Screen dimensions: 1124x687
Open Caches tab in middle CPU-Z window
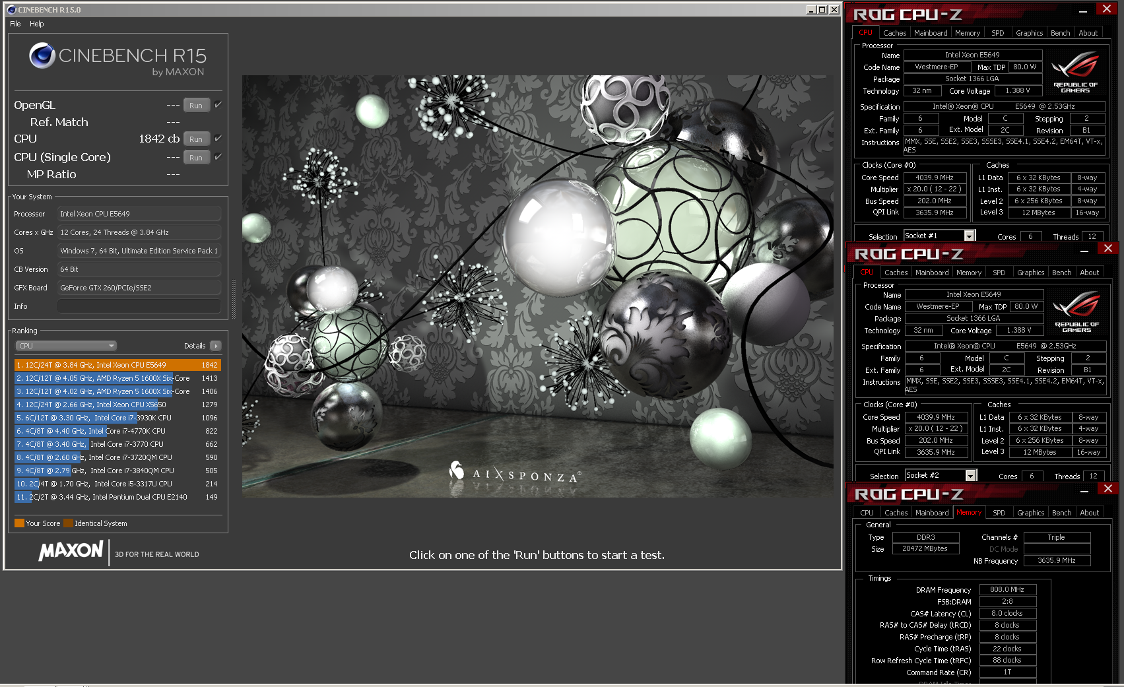[896, 273]
